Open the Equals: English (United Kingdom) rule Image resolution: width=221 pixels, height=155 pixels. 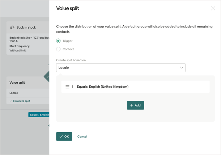(135, 87)
